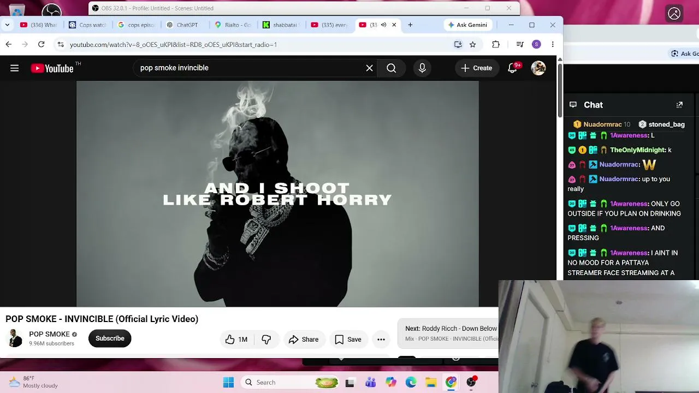Subscribe to the POP SMOKE channel
This screenshot has width=699, height=393.
point(110,338)
